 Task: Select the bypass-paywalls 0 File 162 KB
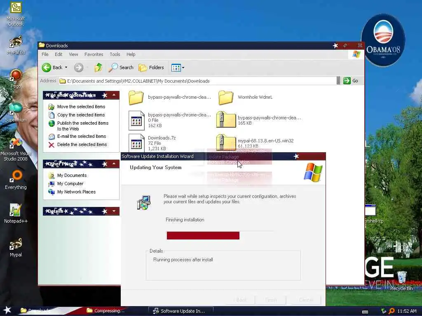click(169, 120)
